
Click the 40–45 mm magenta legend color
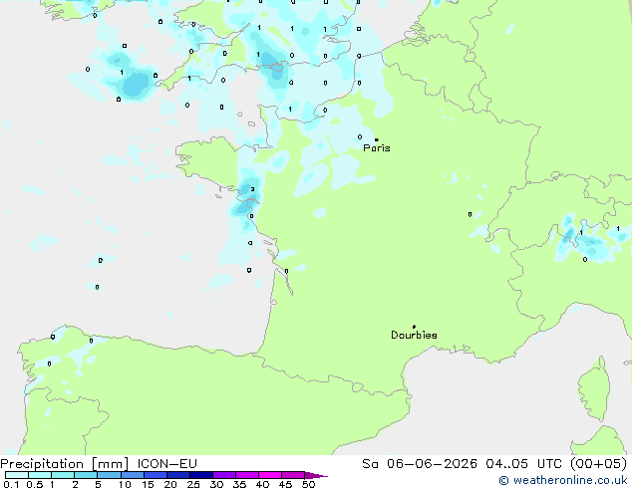(270, 475)
